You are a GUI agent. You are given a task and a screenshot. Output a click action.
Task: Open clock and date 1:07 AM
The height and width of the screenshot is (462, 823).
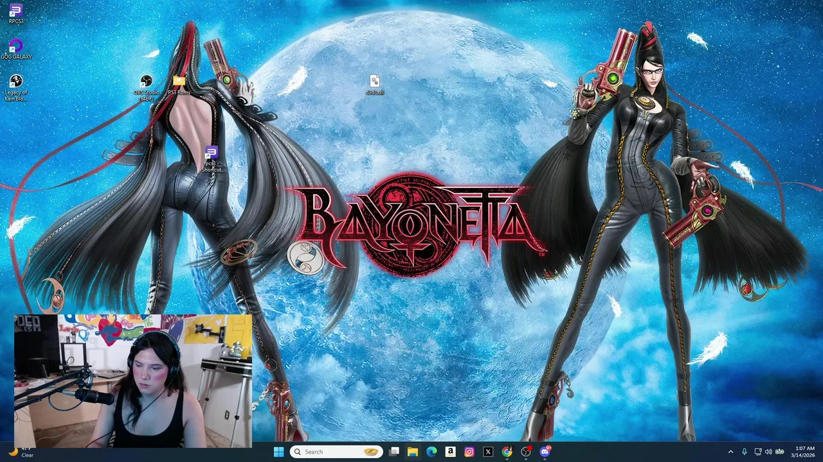(x=804, y=452)
